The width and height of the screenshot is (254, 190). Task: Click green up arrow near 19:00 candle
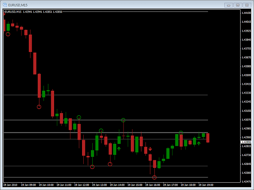point(199,143)
